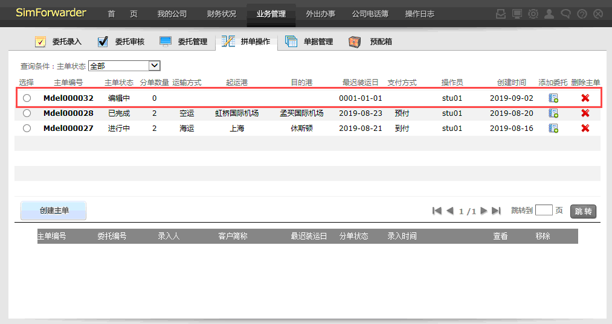Click the 创建主单 button
612x324 pixels.
point(54,211)
